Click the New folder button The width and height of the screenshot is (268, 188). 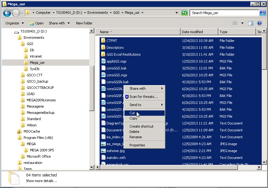point(84,23)
